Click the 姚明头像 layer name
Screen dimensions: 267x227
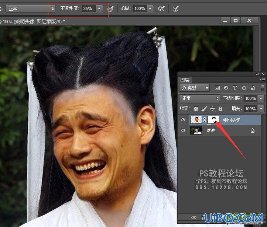[x=232, y=120]
